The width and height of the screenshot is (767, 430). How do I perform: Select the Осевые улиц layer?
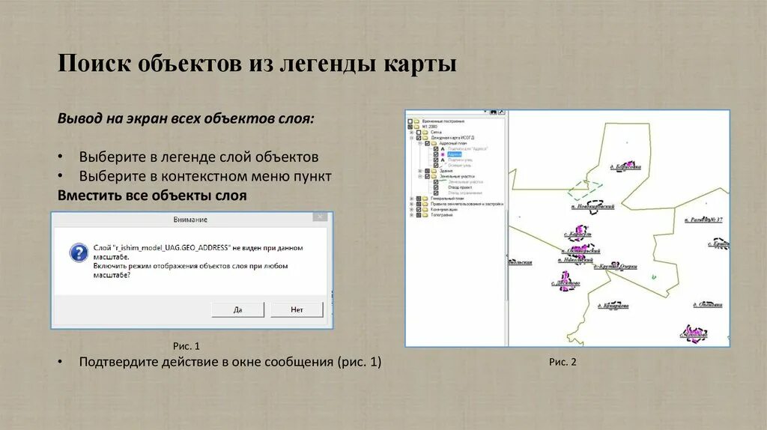click(460, 166)
